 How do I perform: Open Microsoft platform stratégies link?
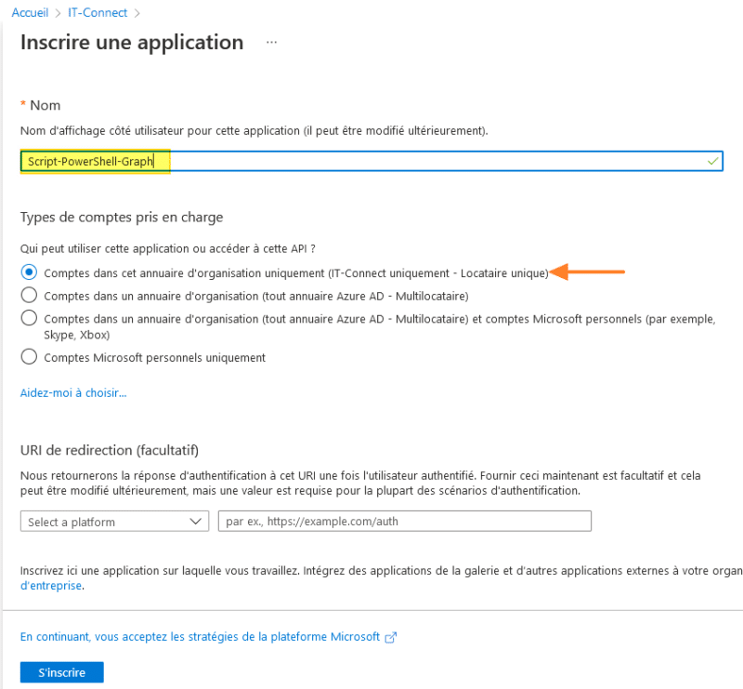click(x=200, y=637)
